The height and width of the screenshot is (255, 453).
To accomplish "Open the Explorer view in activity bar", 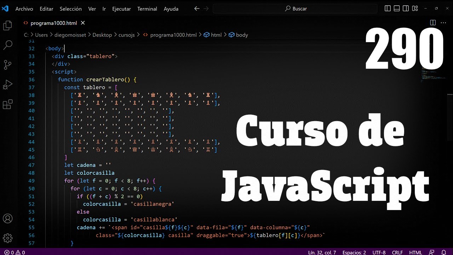I will (x=7, y=25).
